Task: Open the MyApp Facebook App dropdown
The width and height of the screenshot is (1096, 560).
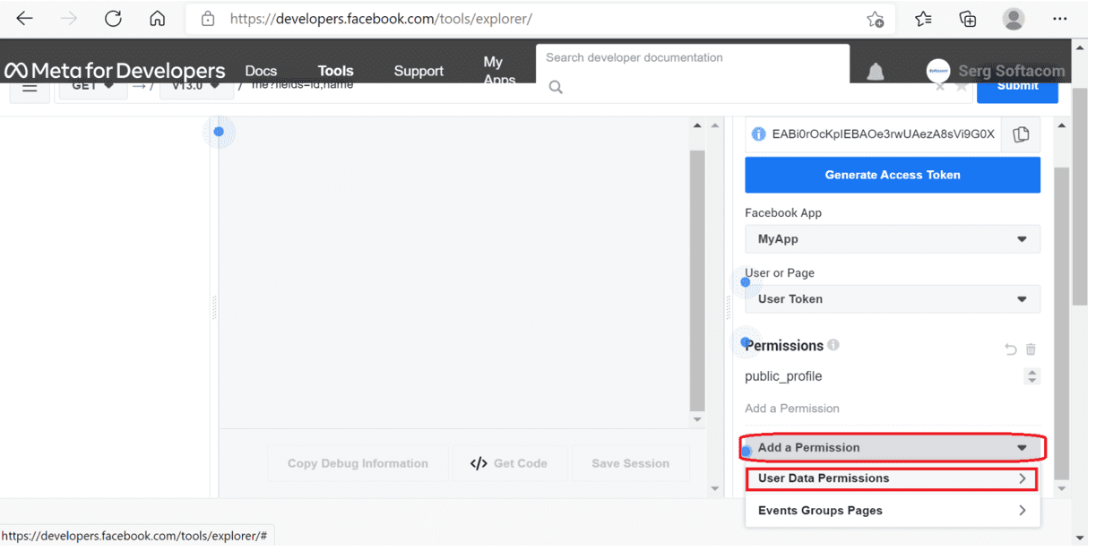Action: click(893, 239)
